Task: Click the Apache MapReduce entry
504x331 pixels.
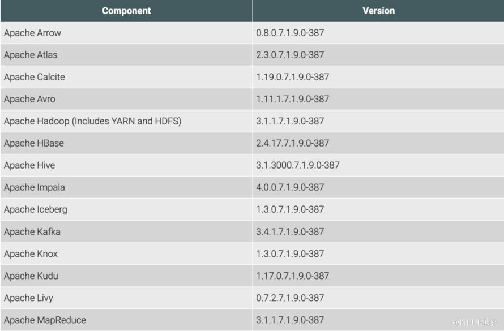Action: pyautogui.click(x=45, y=320)
